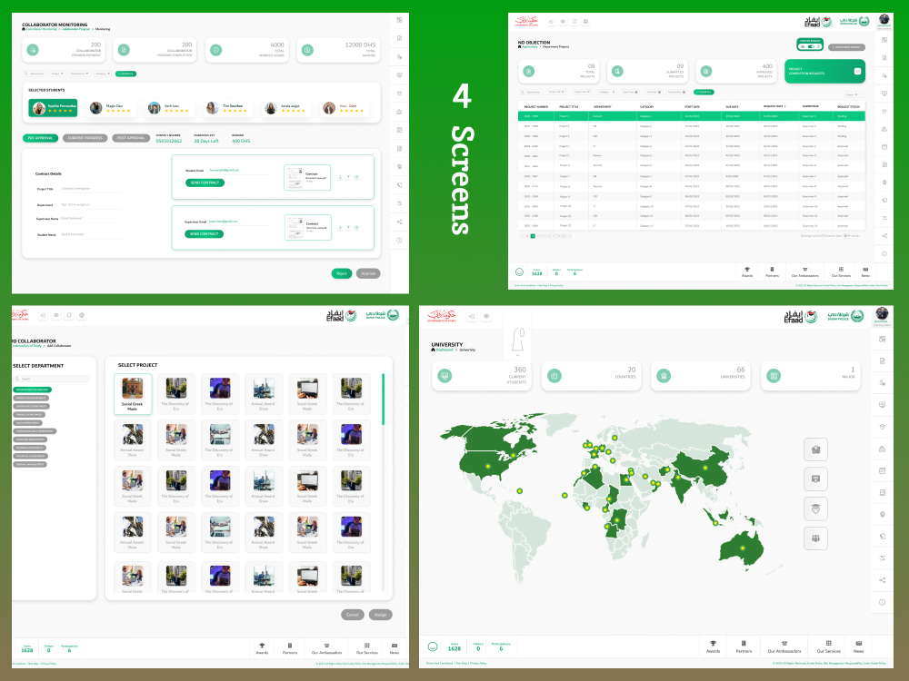
Task: Open Department filter on No Objection screen
Action: (582, 92)
